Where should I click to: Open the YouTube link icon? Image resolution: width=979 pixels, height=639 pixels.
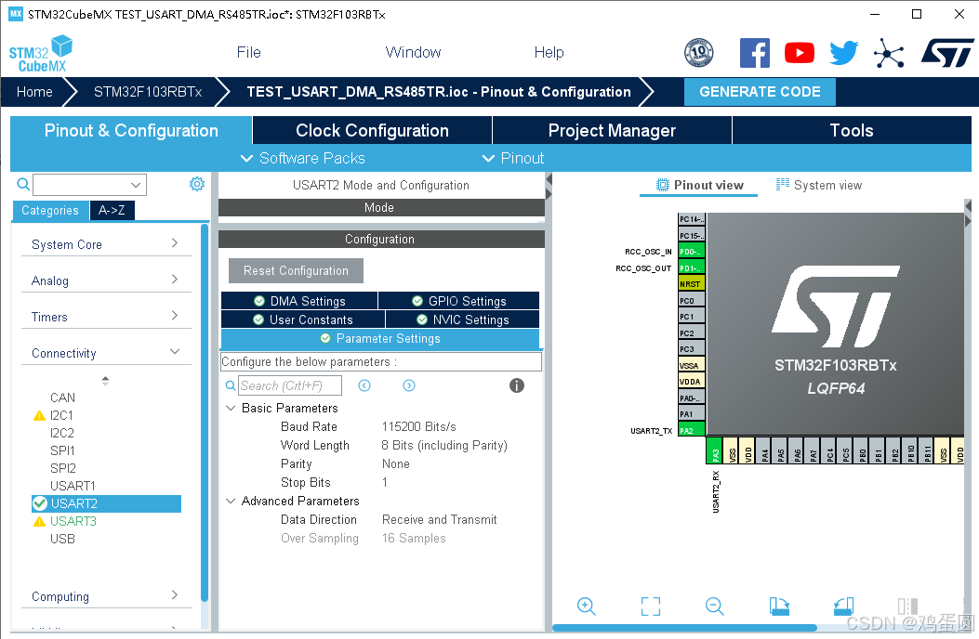(x=800, y=53)
